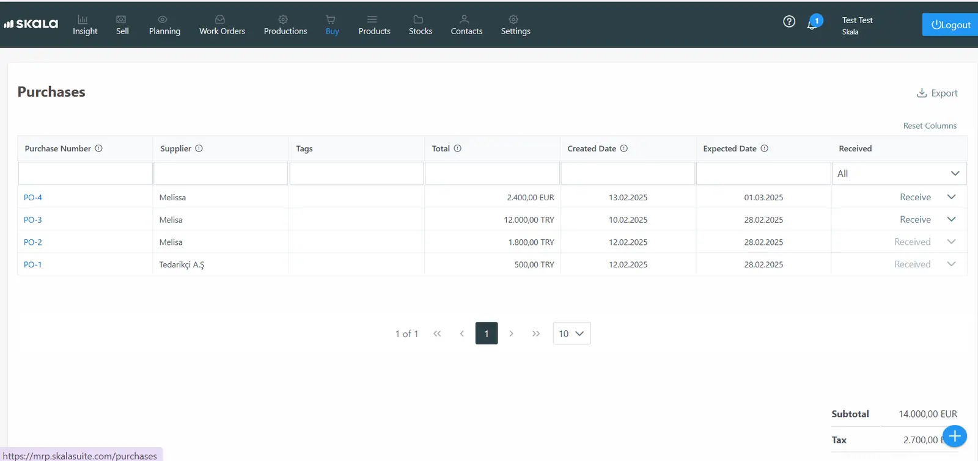Open the Productions section

click(x=285, y=25)
